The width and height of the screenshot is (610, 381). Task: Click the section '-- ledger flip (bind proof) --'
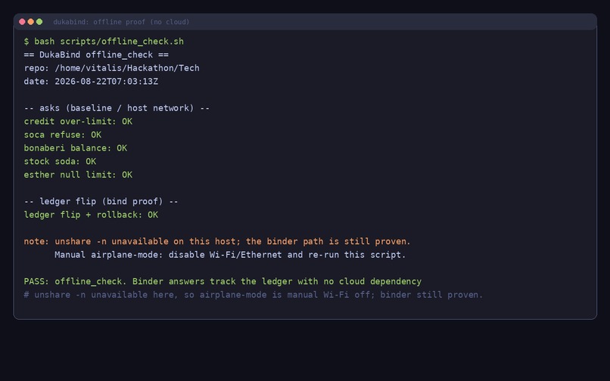(x=101, y=201)
